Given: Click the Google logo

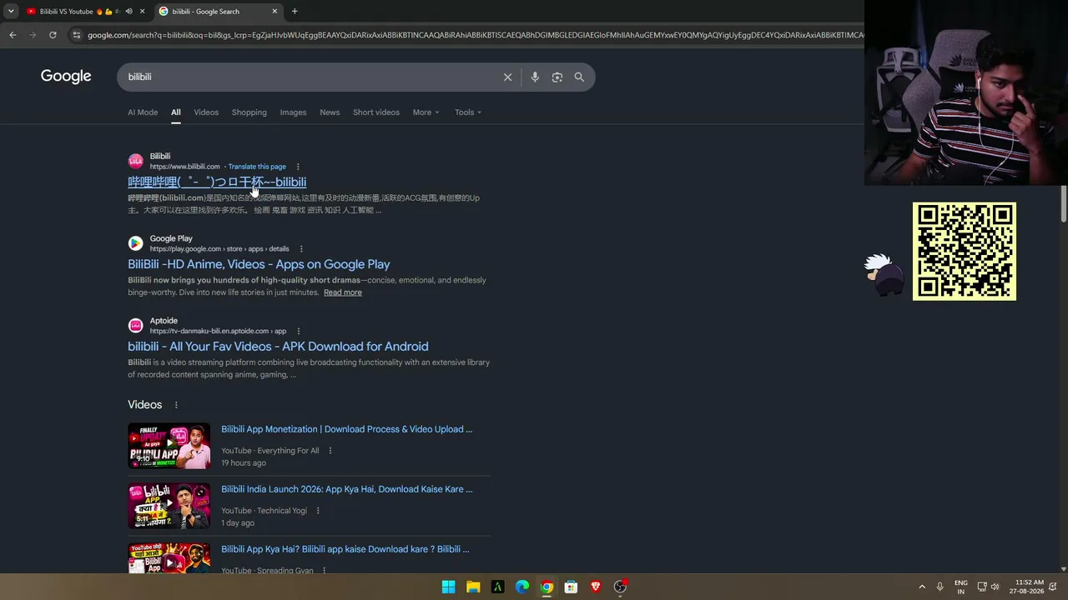Looking at the screenshot, I should (66, 77).
